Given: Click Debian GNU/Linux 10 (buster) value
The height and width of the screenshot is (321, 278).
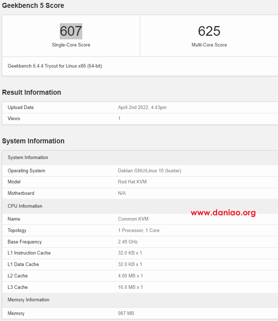Looking at the screenshot, I should coord(150,171).
